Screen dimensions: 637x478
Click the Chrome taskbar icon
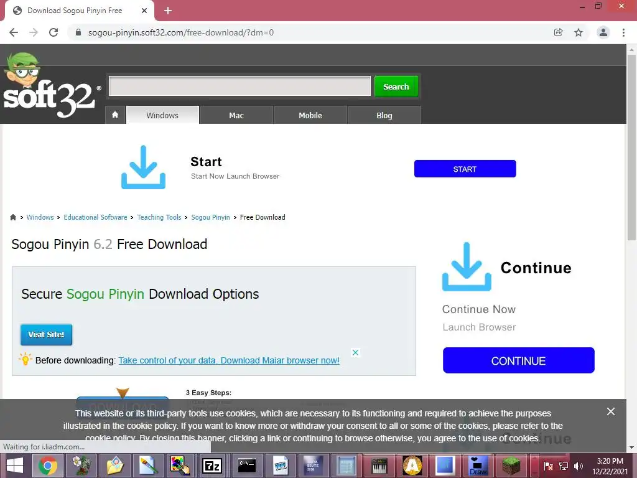[x=48, y=466]
